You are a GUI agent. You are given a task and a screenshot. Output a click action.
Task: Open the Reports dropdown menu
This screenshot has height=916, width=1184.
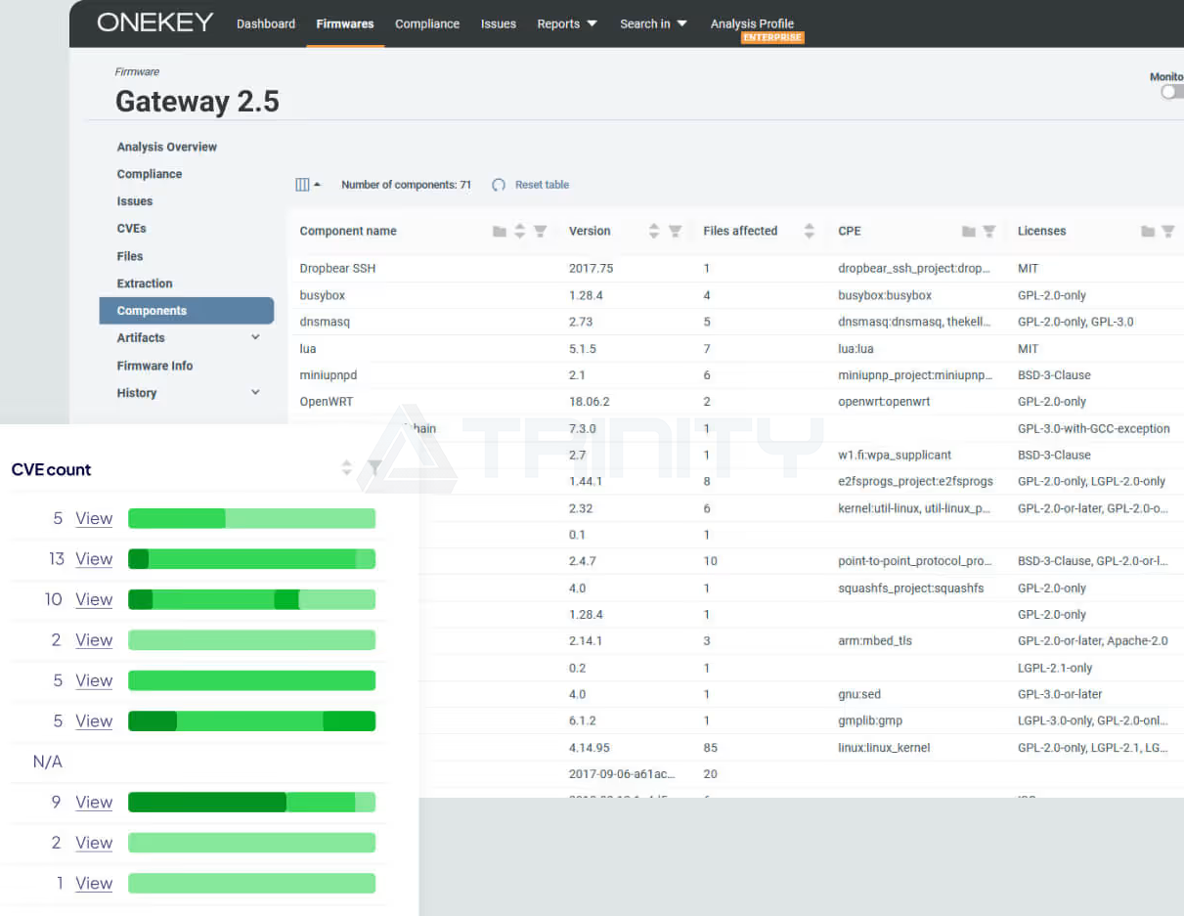tap(567, 23)
